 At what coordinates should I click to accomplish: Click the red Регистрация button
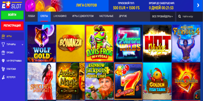(x=12, y=26)
